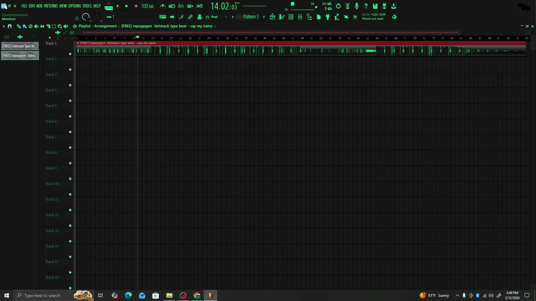Open the globe online news icon
This screenshot has height=301, width=536.
coord(394,17)
